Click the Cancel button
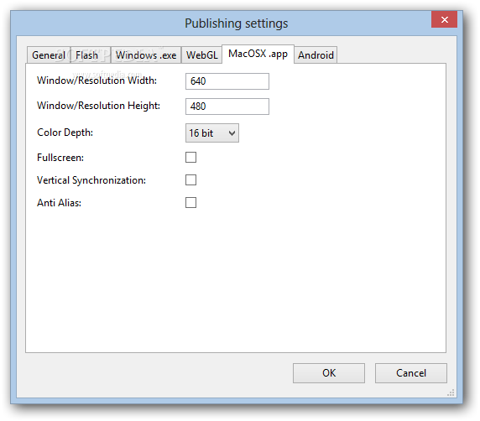This screenshot has width=480, height=421. click(x=411, y=373)
